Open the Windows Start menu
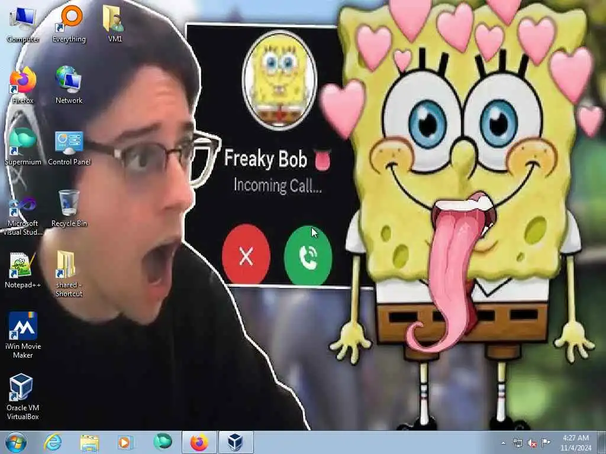 [15, 442]
